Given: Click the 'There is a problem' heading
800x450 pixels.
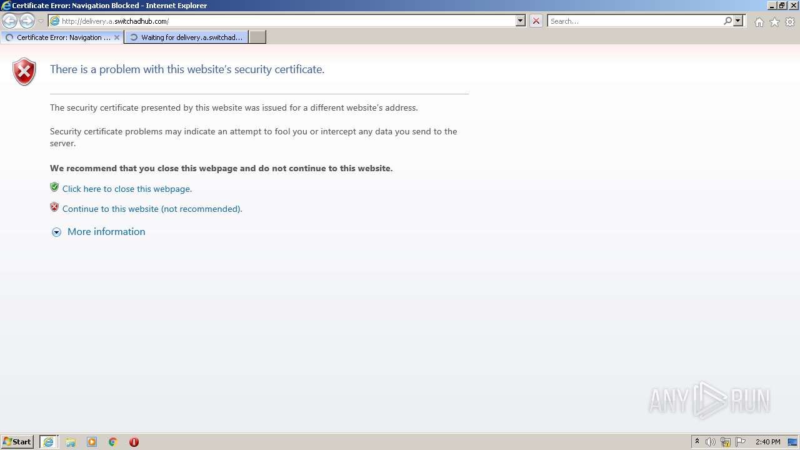Looking at the screenshot, I should coord(187,69).
